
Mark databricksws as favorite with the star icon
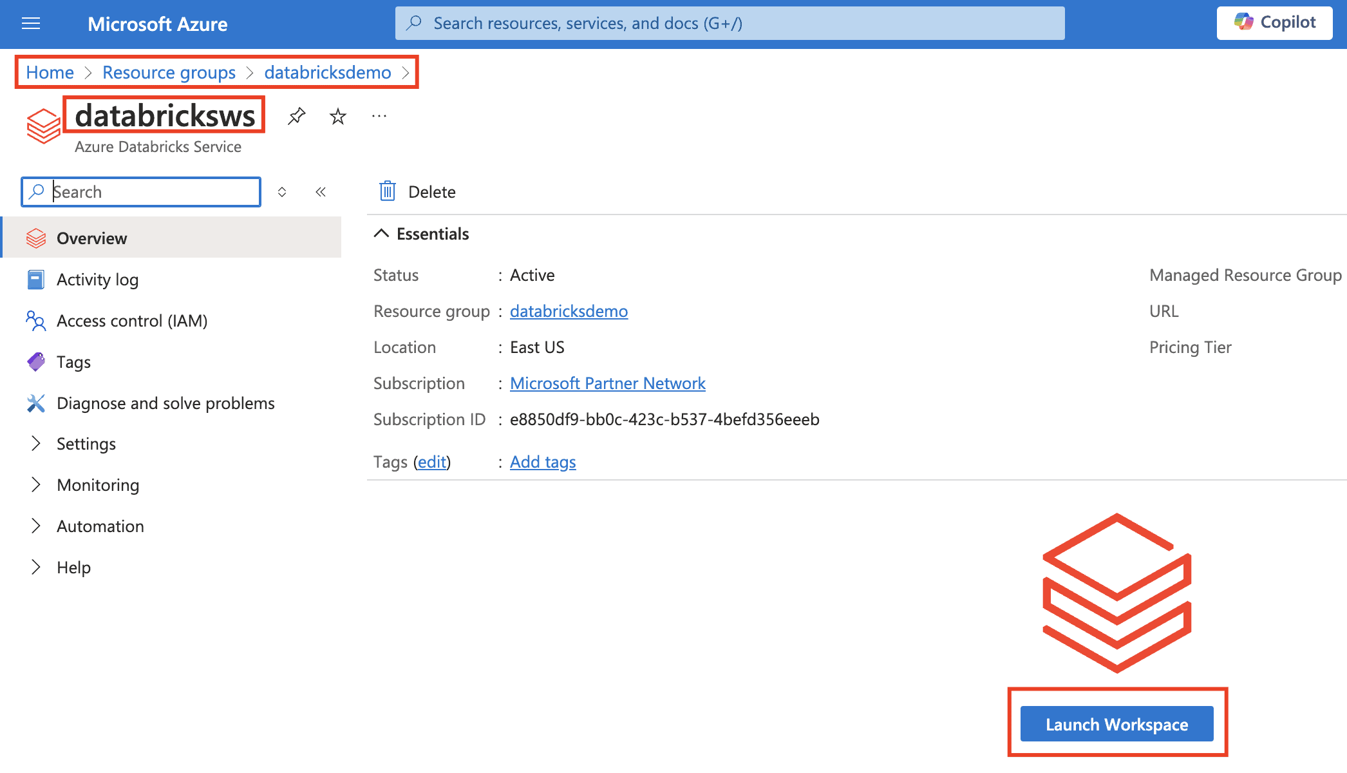337,116
